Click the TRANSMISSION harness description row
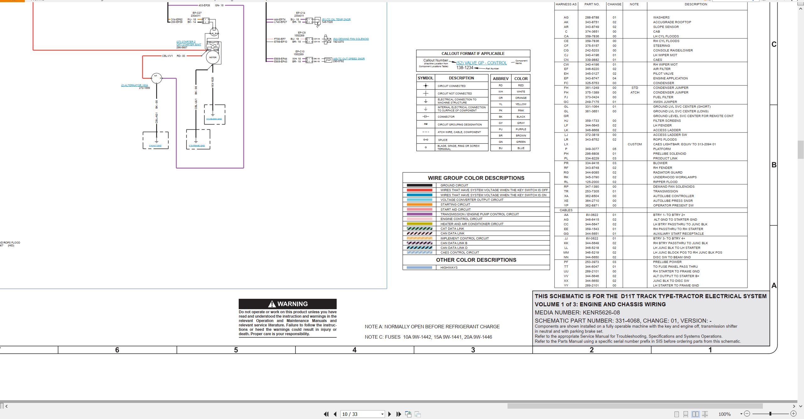Viewport: 804px width, 419px height. point(665,191)
